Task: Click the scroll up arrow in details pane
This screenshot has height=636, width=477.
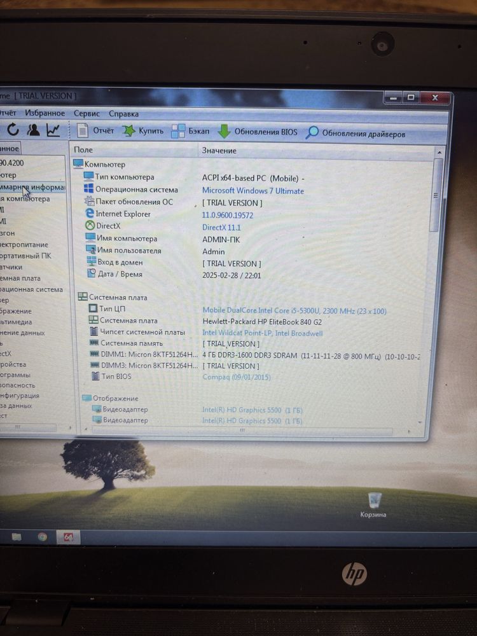Action: click(439, 153)
